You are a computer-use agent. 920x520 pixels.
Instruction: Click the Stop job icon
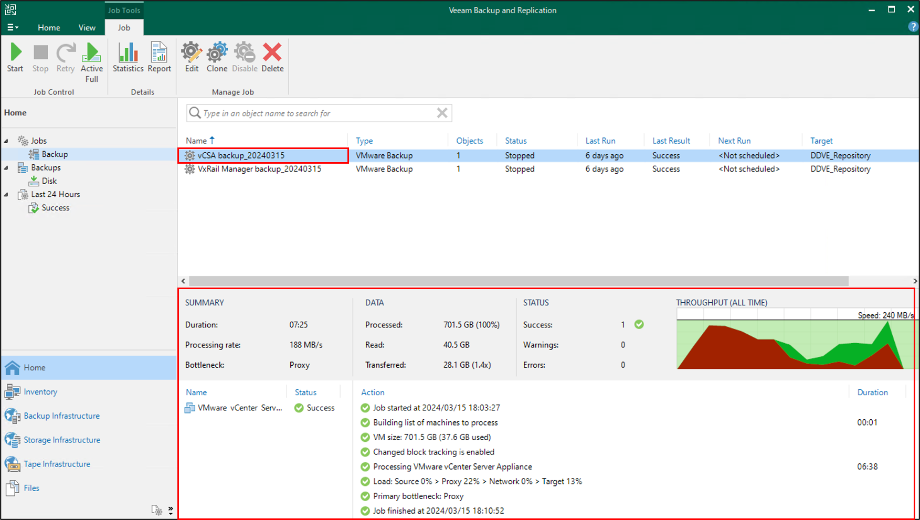[40, 58]
